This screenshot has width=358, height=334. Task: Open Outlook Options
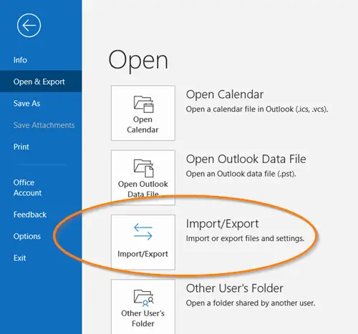click(27, 236)
